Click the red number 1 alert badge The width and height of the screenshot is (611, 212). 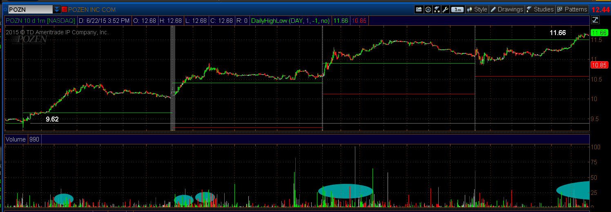click(64, 9)
